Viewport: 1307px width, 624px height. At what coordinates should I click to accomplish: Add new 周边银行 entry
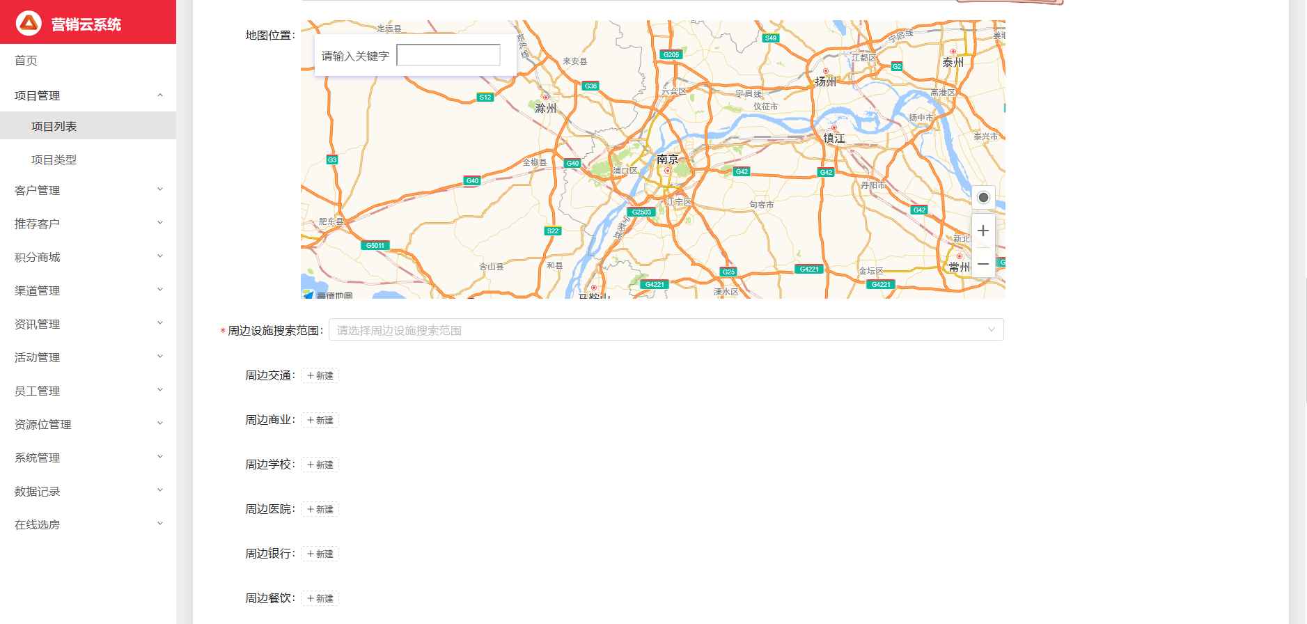pos(320,554)
